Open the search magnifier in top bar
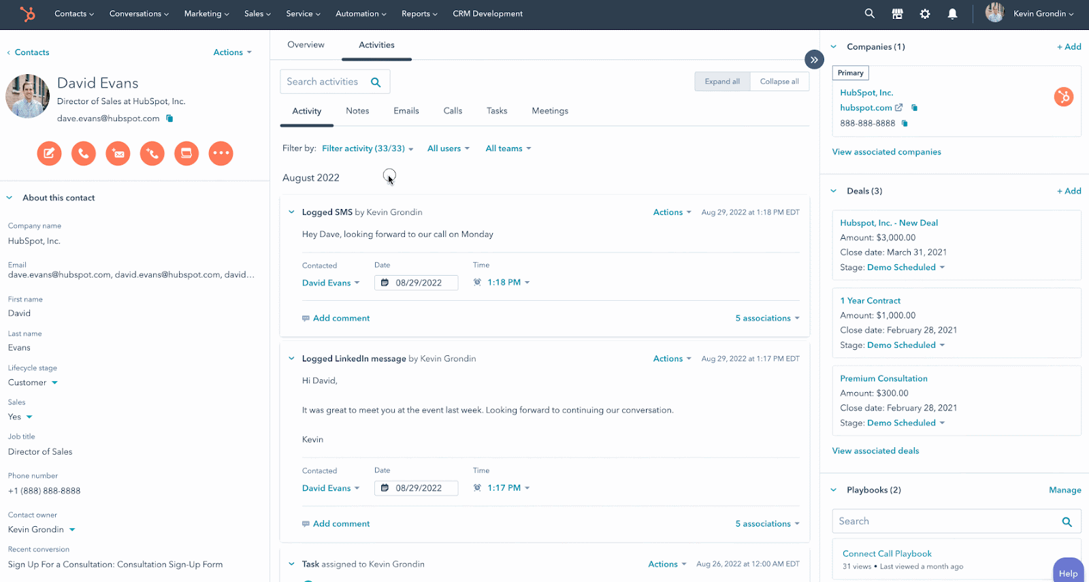Viewport: 1089px width, 582px height. tap(870, 14)
